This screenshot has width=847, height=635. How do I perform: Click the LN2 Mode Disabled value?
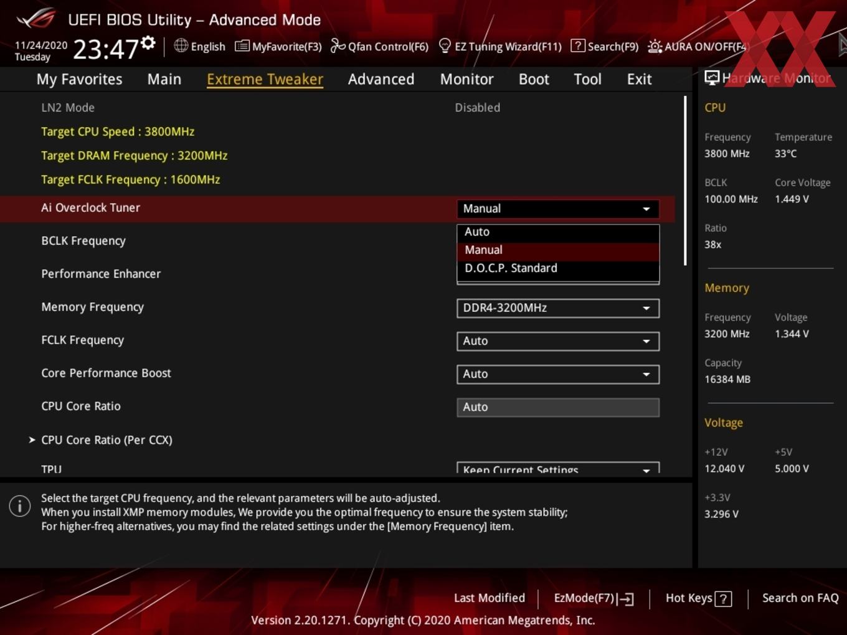pos(478,107)
